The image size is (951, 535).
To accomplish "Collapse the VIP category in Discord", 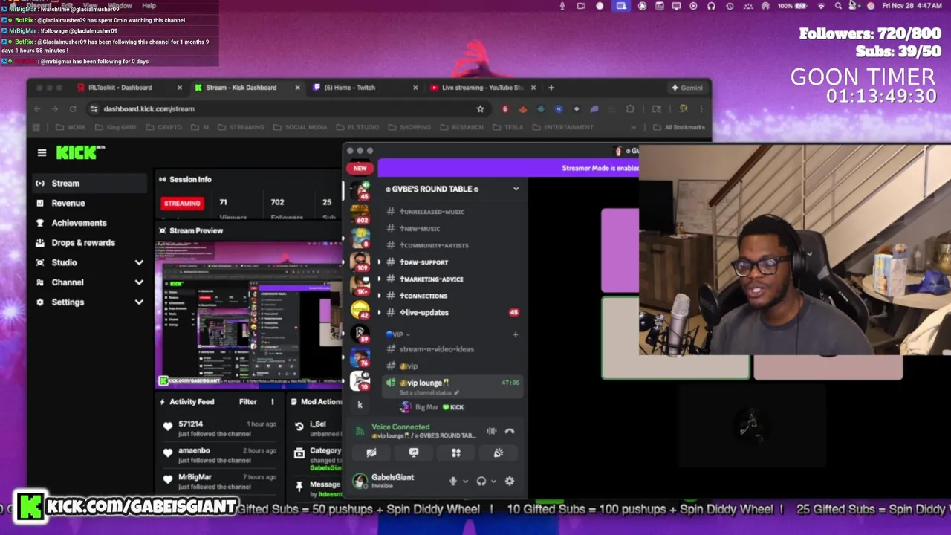I will pos(397,334).
